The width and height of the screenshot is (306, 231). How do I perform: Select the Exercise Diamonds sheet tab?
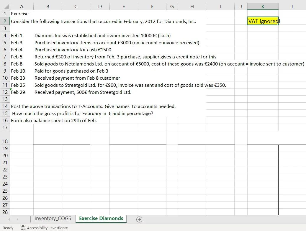tap(101, 219)
